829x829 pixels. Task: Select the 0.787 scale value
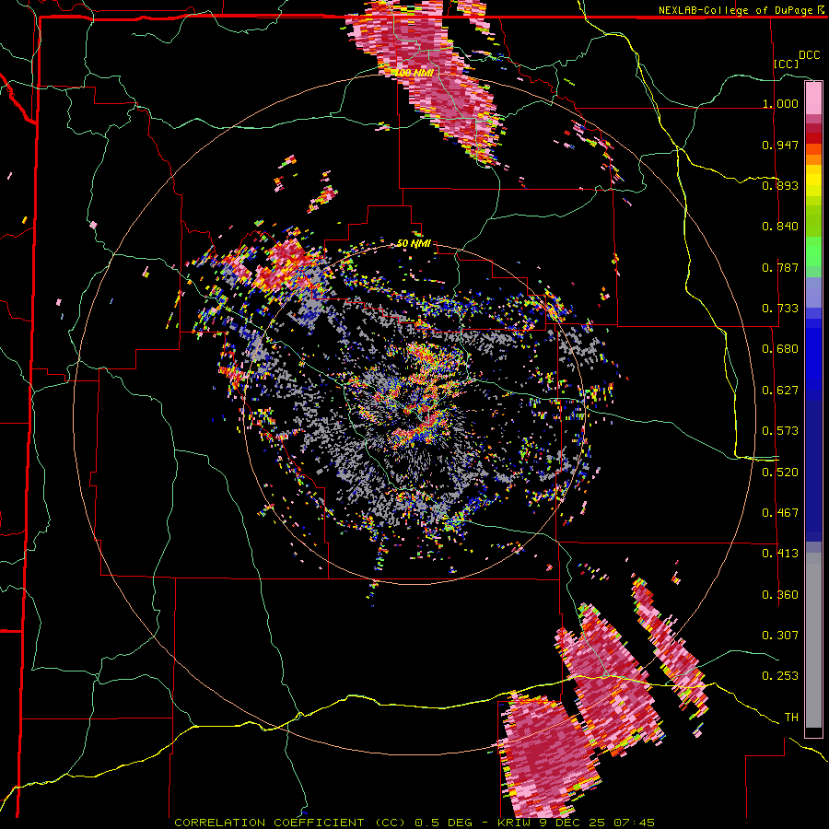[x=780, y=267]
